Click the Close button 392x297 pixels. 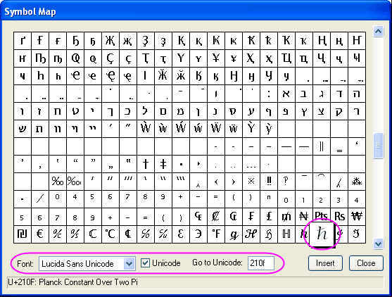point(366,263)
